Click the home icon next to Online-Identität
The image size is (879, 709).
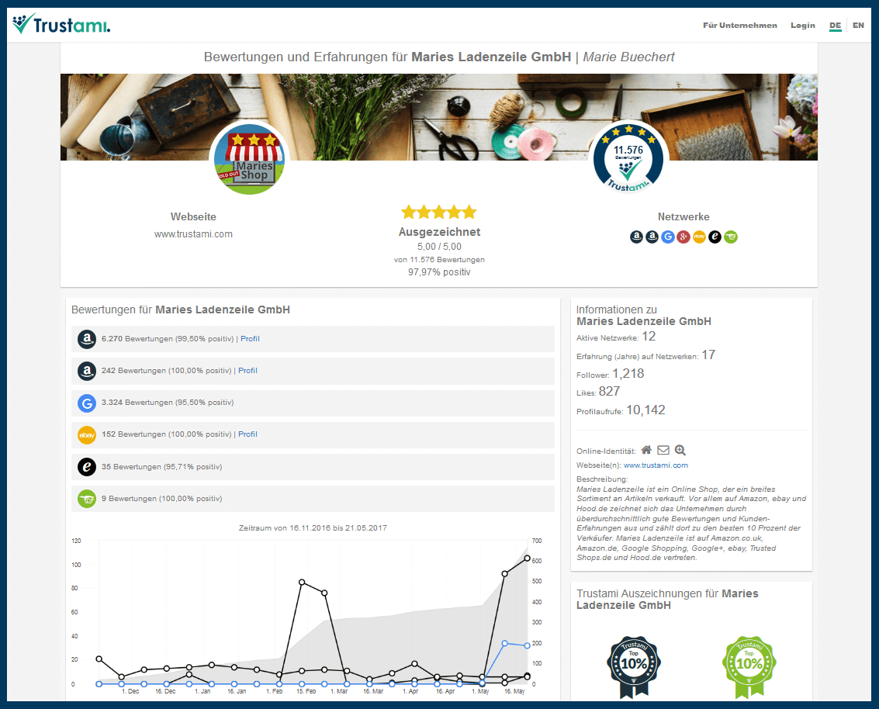(x=646, y=450)
